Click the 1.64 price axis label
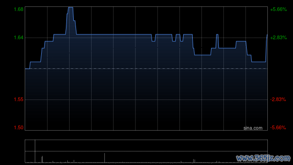Viewport: 293px width, 165px height. (x=19, y=38)
